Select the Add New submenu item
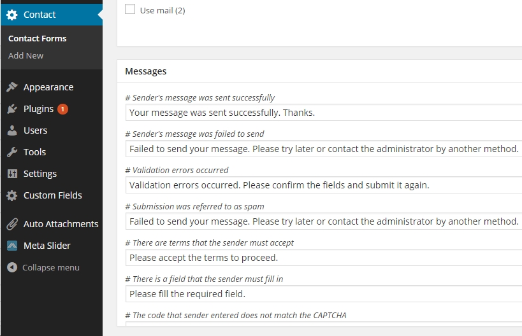The image size is (522, 336). tap(25, 55)
